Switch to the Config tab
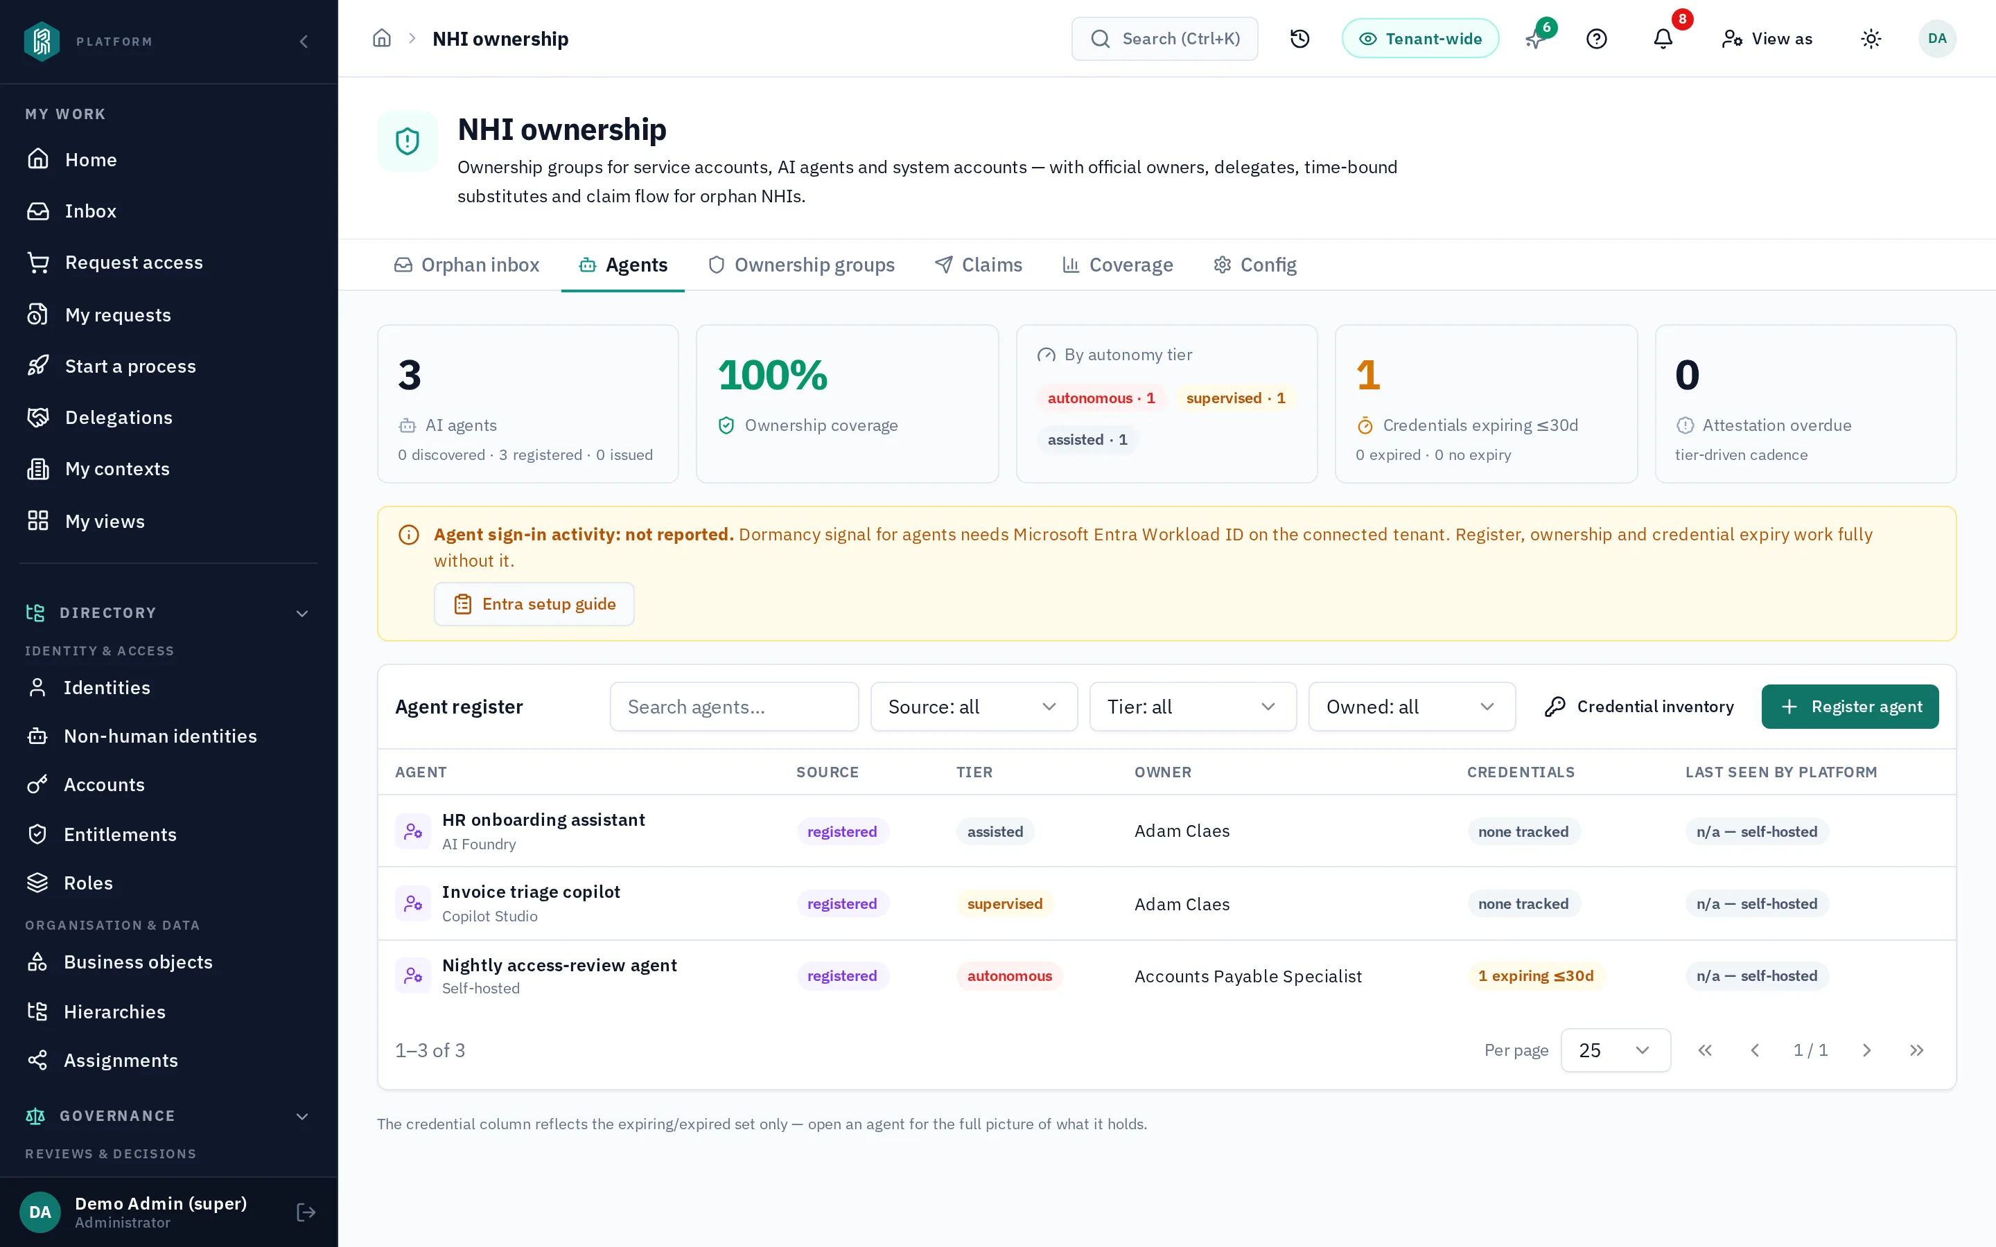Screen dimensions: 1996x1247 (1255, 265)
